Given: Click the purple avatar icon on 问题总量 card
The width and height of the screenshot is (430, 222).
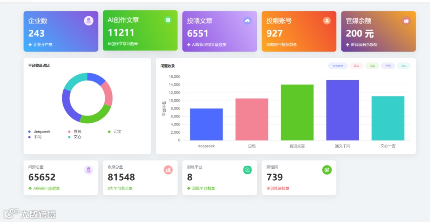Looking at the screenshot, I should point(88,170).
